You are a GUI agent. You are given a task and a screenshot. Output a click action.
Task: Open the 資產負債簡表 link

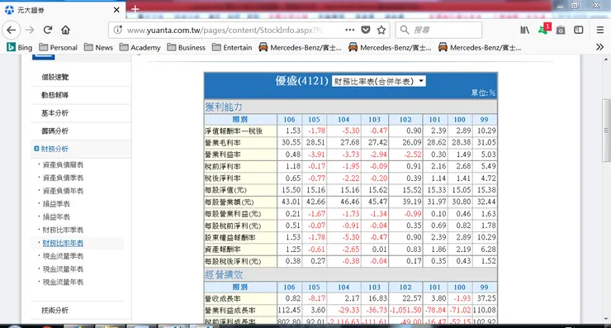(x=63, y=165)
